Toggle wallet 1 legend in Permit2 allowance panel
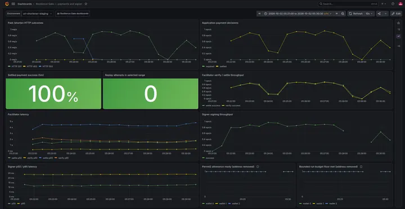Viewport: 405px width, 209px height. 223,203
